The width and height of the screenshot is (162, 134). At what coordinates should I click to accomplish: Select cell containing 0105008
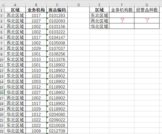pyautogui.click(x=57, y=43)
